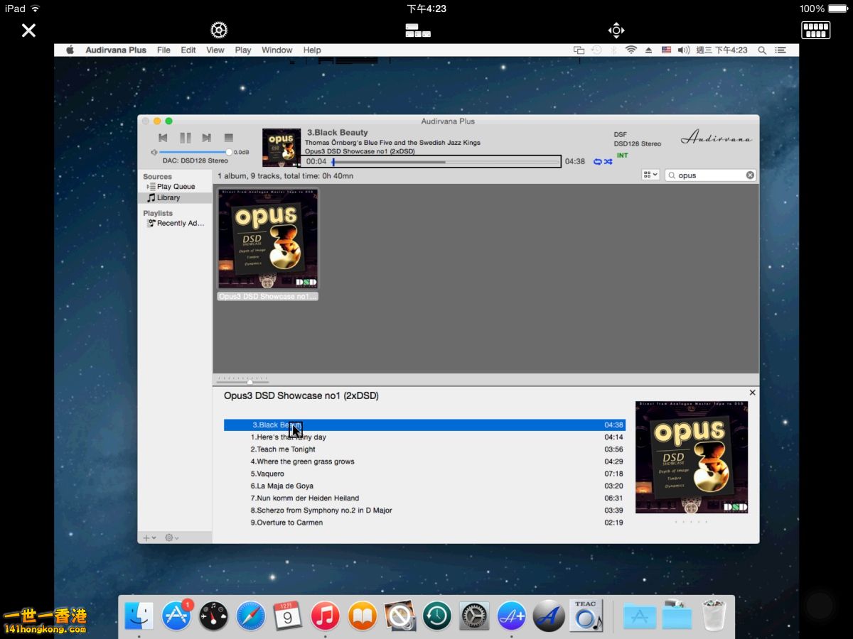
Task: Pause the current playback
Action: tap(185, 138)
